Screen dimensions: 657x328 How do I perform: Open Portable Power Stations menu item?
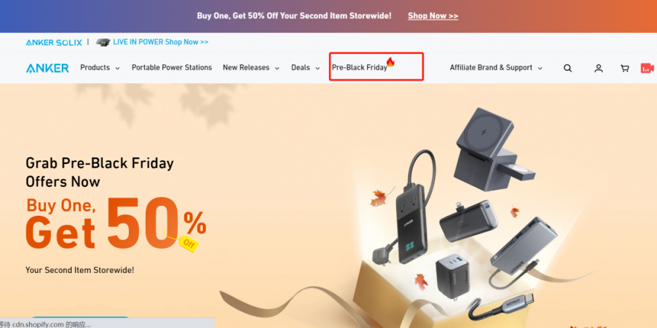coord(171,68)
